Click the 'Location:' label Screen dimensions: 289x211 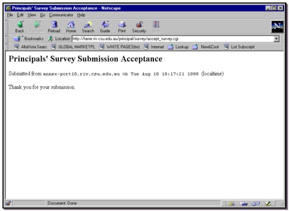(x=63, y=39)
